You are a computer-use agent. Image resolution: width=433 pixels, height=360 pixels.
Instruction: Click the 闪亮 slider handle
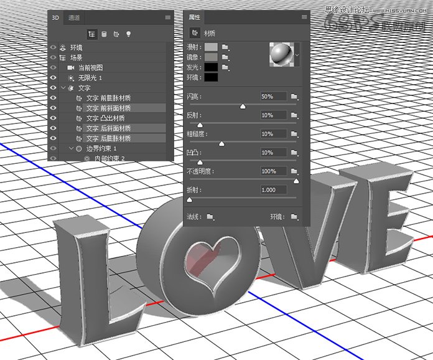pos(243,106)
